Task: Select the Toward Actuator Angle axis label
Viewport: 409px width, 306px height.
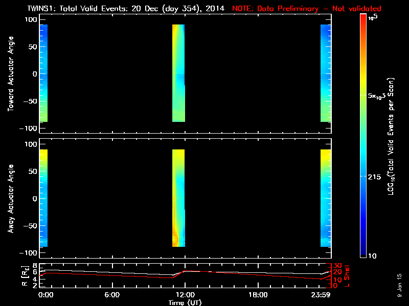Action: (x=9, y=74)
